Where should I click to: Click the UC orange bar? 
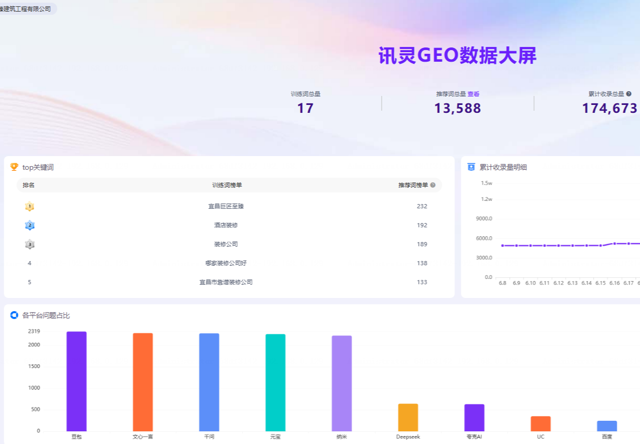click(x=540, y=424)
